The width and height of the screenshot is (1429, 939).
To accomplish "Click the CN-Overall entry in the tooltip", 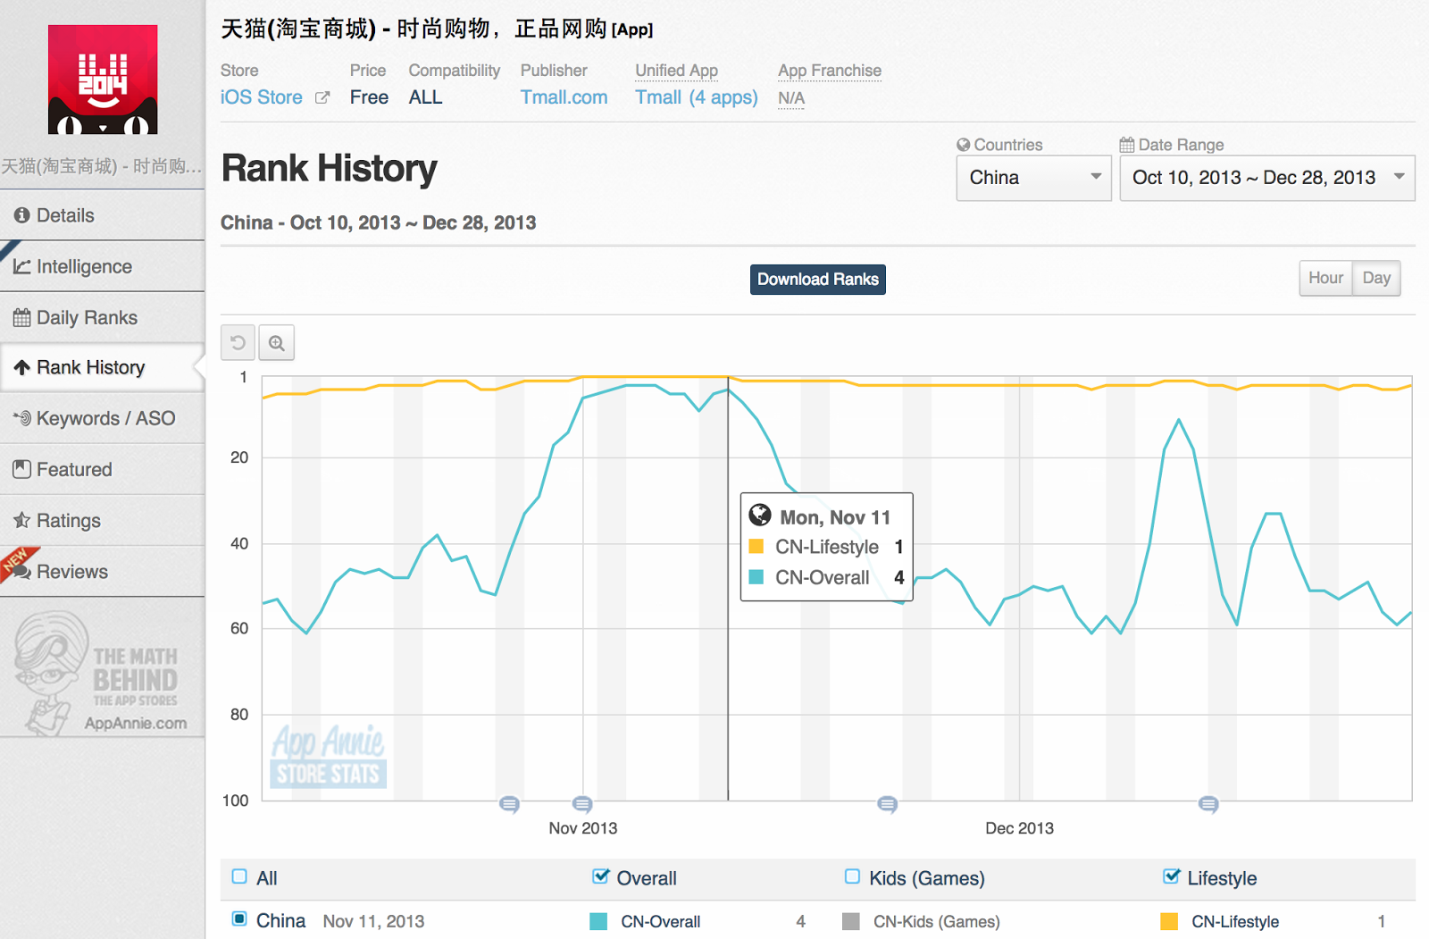I will pos(827,577).
